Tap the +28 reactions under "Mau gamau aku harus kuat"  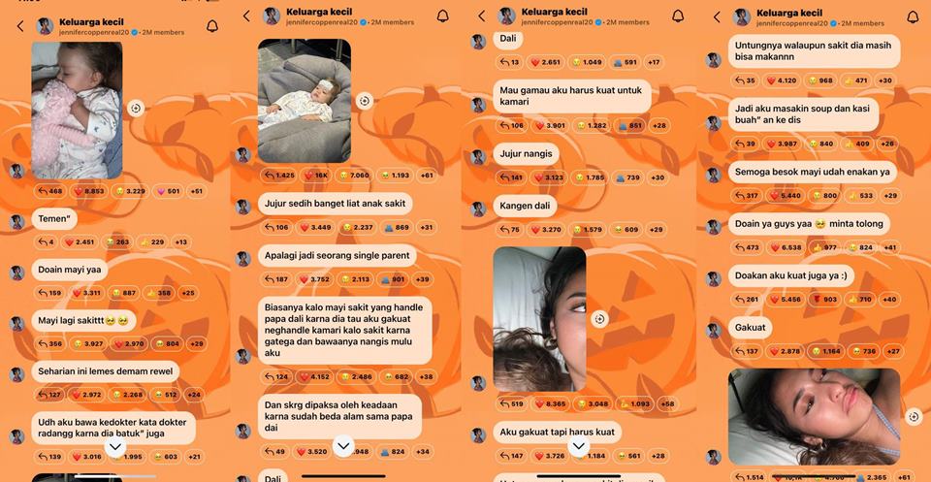click(x=658, y=126)
